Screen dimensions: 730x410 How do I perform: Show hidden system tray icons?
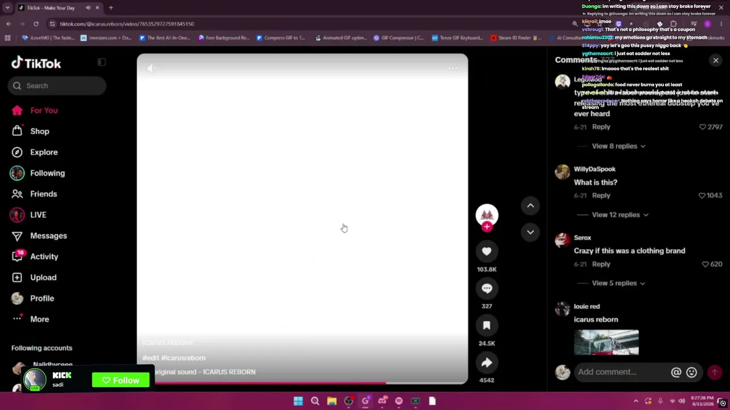tap(636, 401)
